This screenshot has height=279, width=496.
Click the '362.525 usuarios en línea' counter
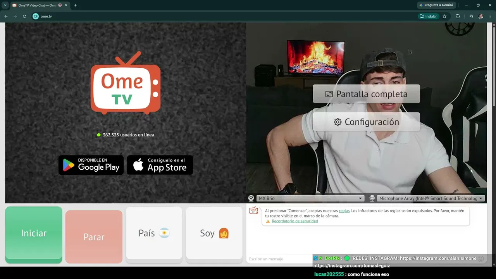(126, 135)
